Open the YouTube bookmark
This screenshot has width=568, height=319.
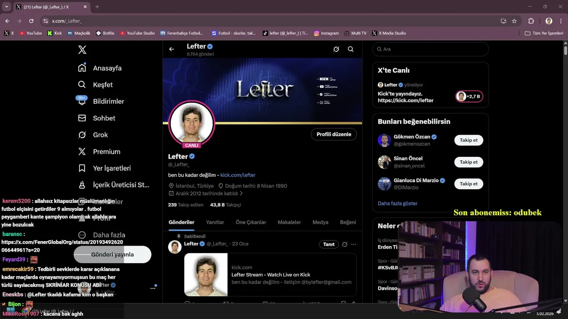(31, 33)
